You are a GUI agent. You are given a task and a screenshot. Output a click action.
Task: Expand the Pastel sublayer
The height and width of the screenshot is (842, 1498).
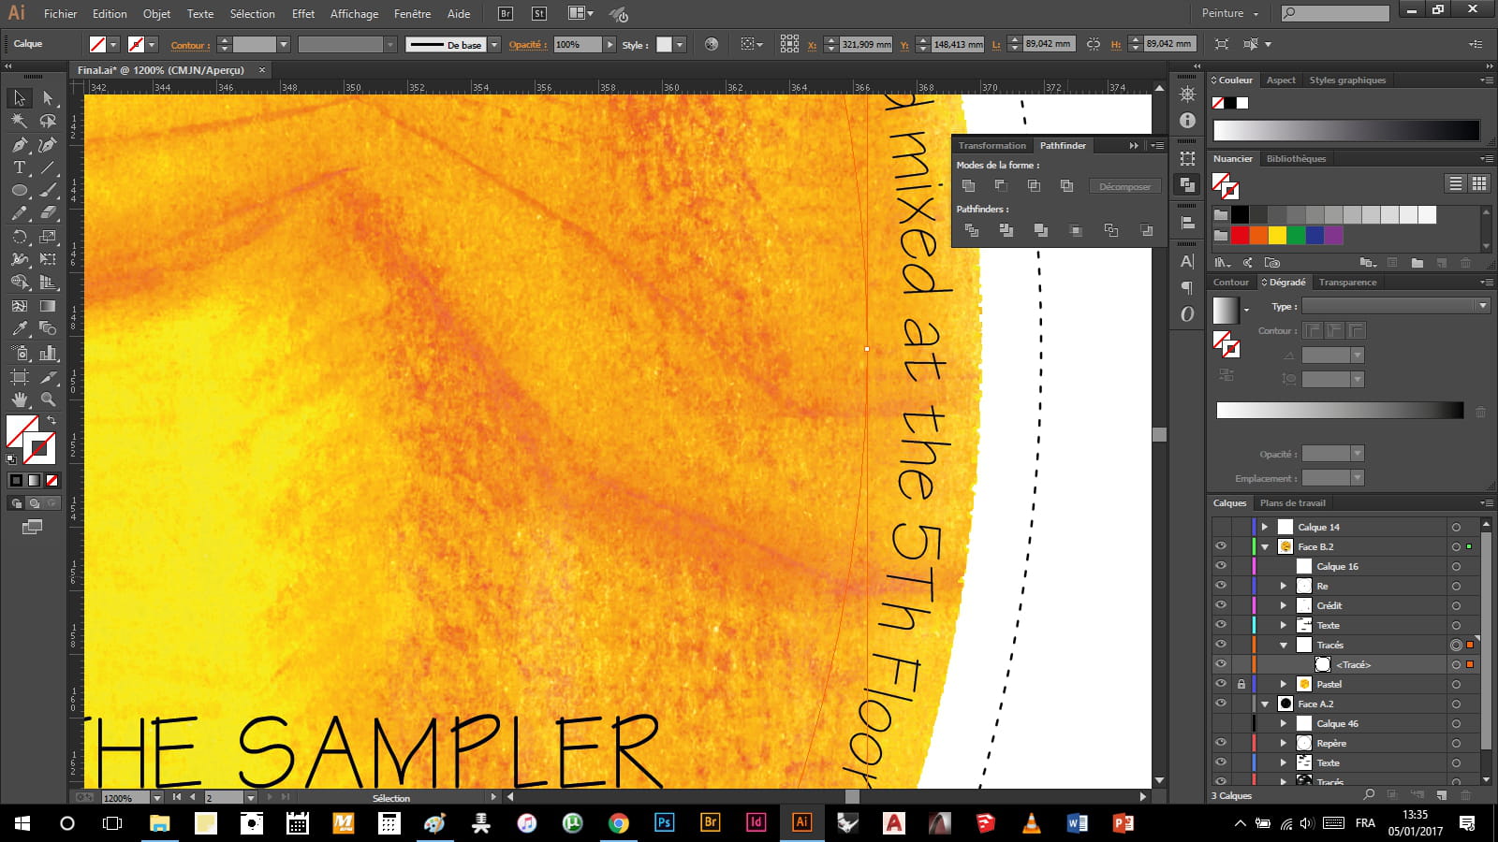[1284, 684]
